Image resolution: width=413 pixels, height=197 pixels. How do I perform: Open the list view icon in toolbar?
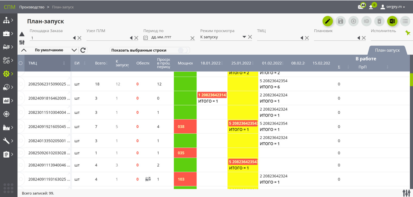pyautogui.click(x=405, y=21)
